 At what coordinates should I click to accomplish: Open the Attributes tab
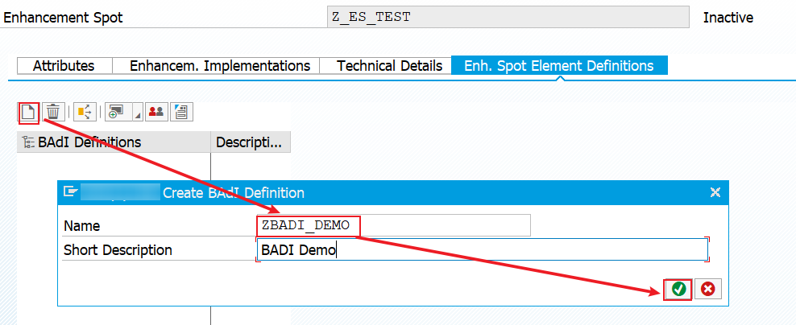[64, 66]
